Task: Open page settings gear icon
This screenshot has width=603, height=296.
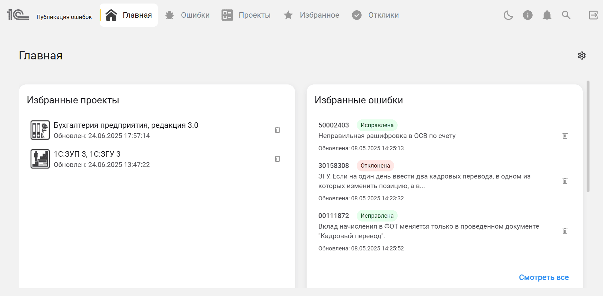Action: tap(581, 56)
